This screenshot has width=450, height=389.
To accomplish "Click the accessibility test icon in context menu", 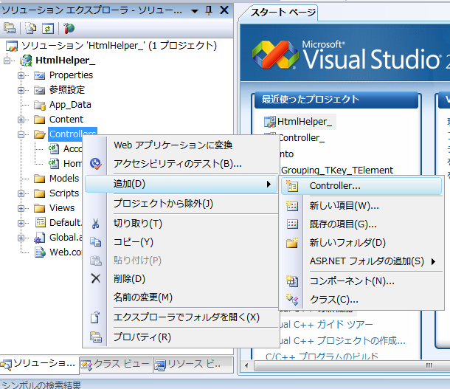I will click(95, 164).
